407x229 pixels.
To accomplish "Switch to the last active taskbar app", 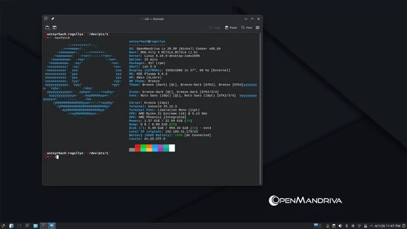I will point(51,226).
